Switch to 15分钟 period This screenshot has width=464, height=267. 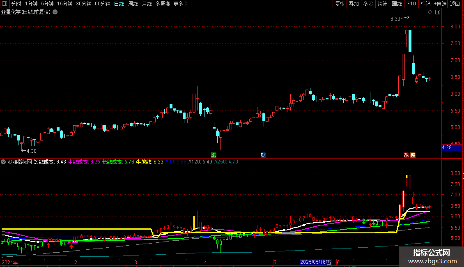coord(65,4)
